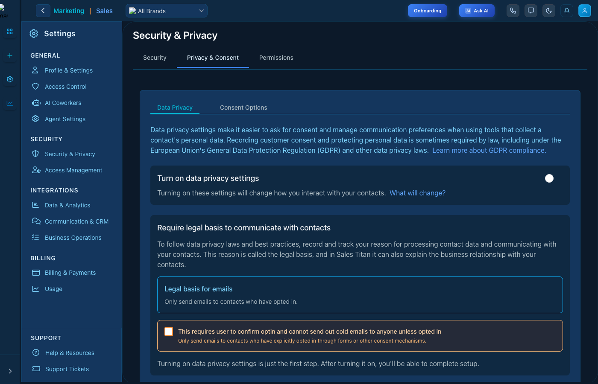This screenshot has height=384, width=598.
Task: Open Agent Settings in sidebar
Action: (65, 119)
